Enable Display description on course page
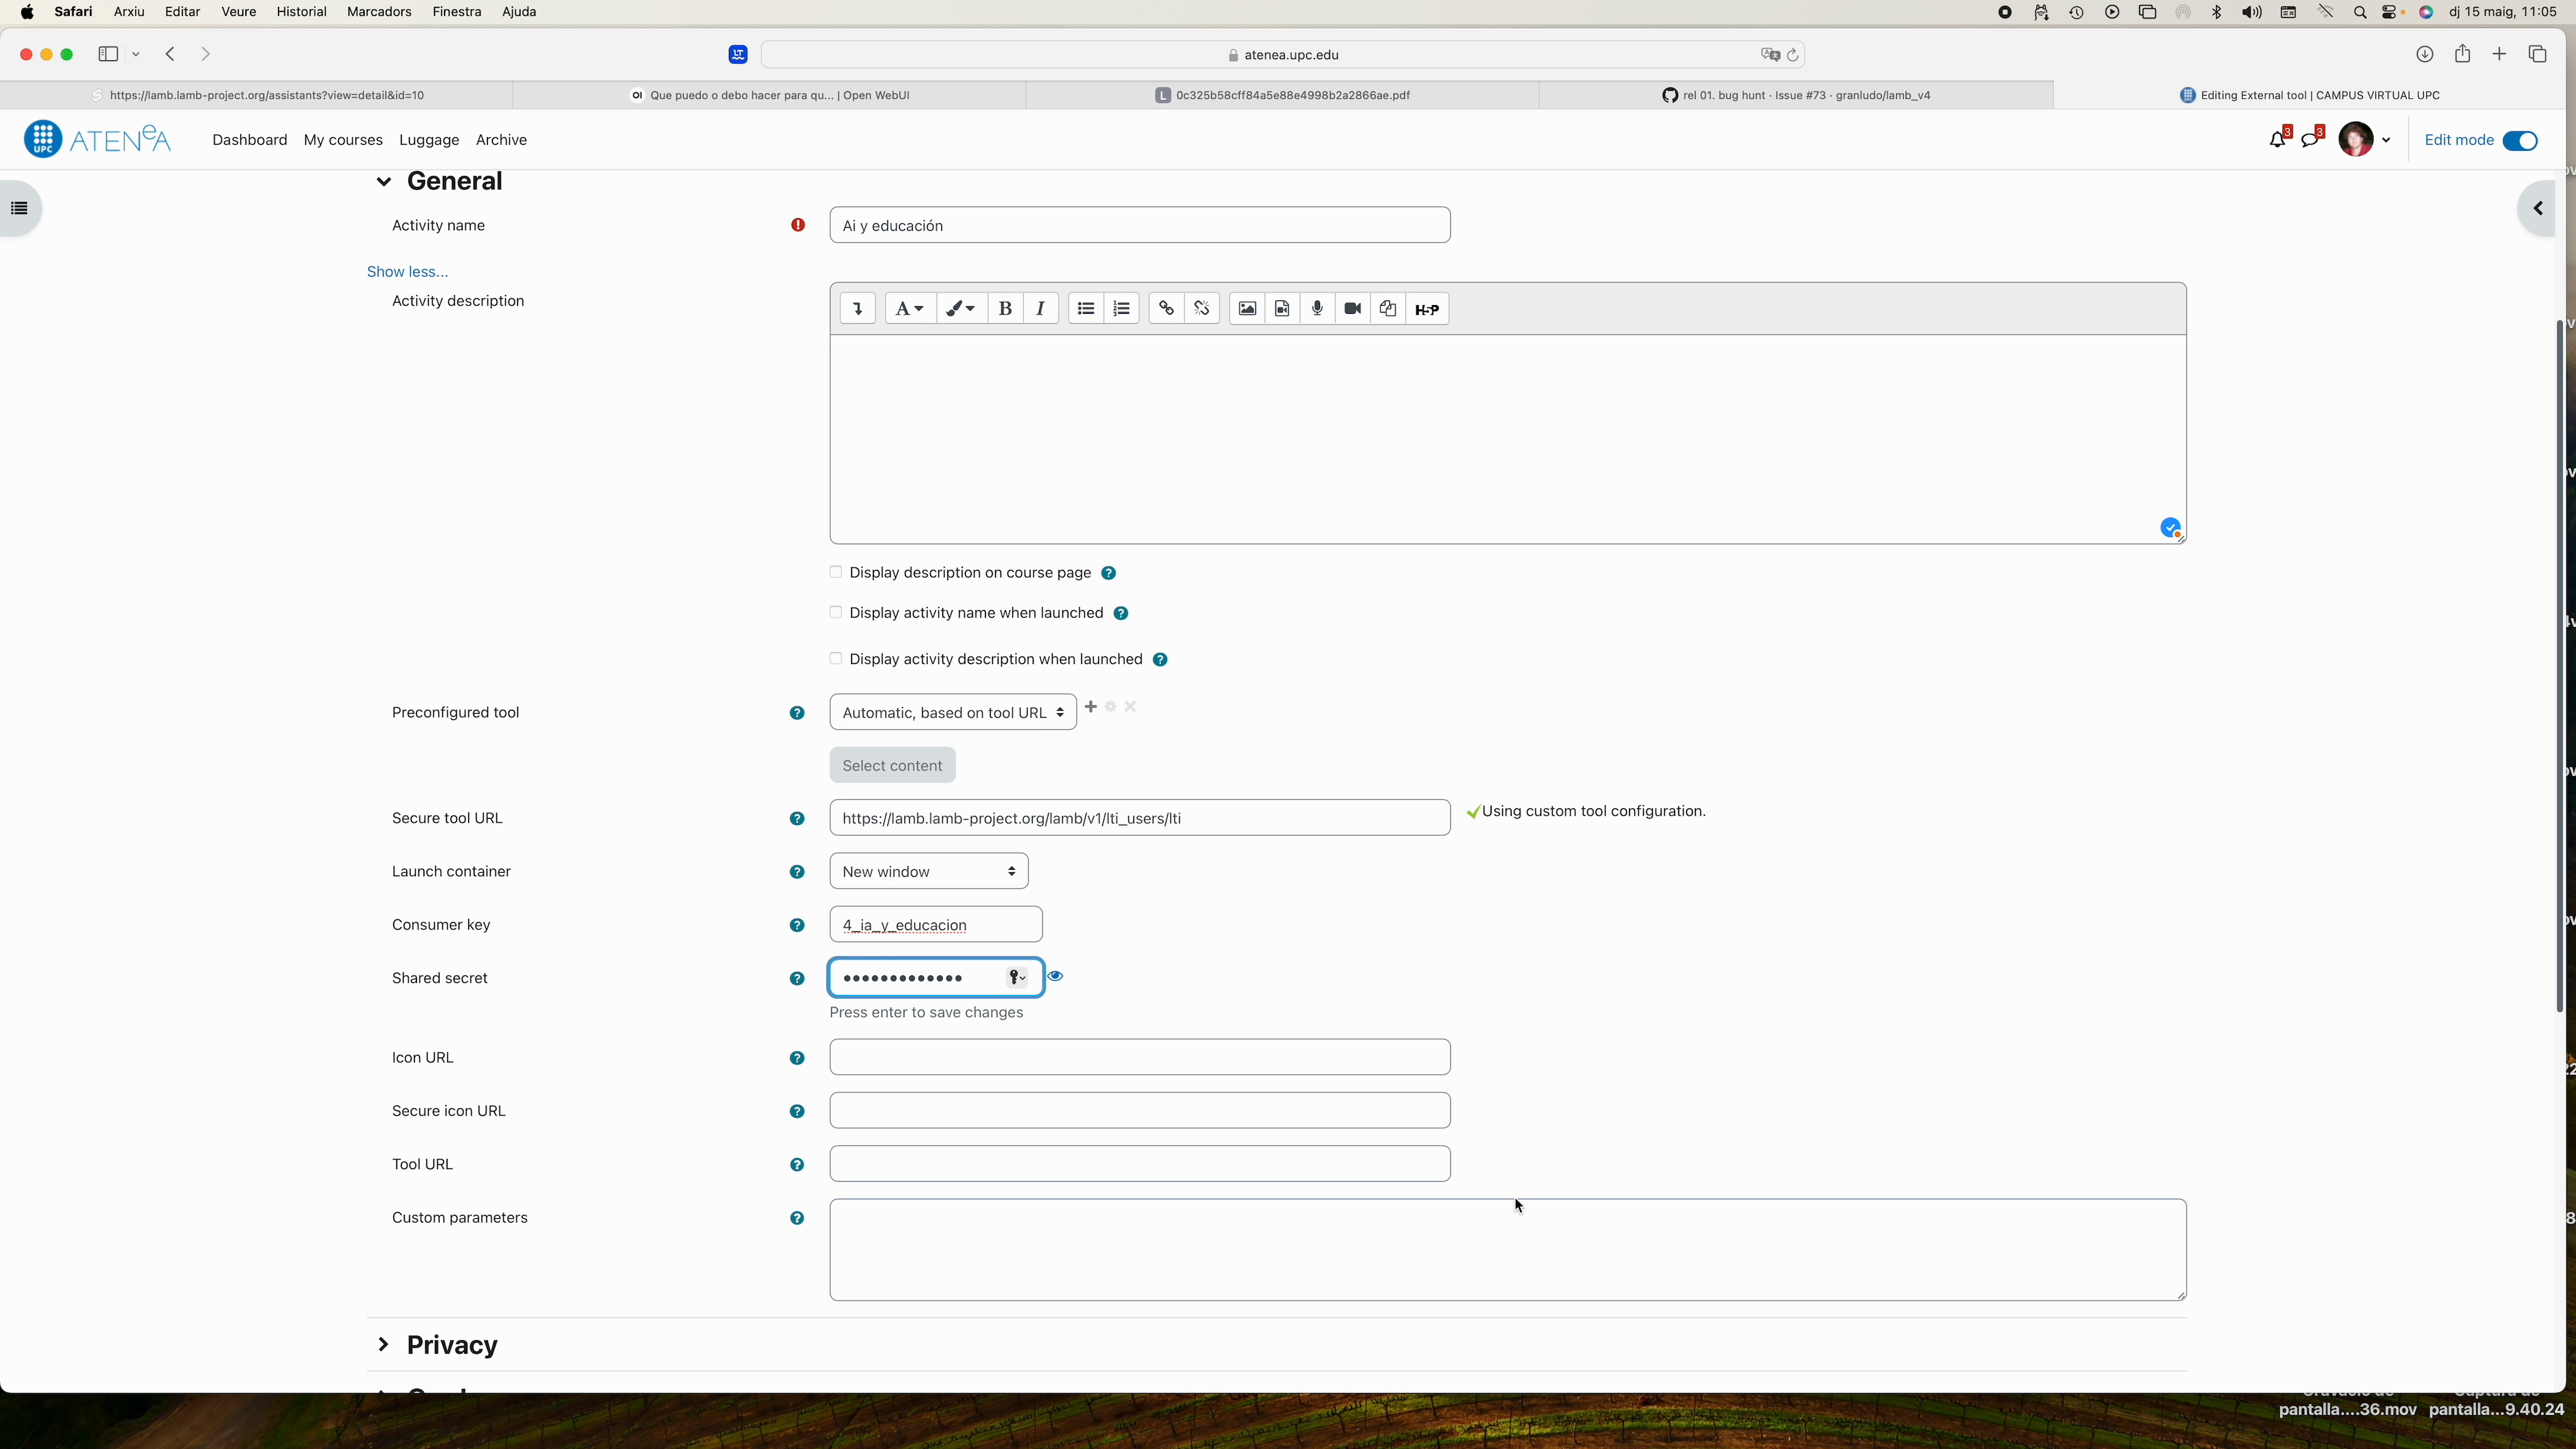This screenshot has height=1449, width=2576. click(836, 572)
